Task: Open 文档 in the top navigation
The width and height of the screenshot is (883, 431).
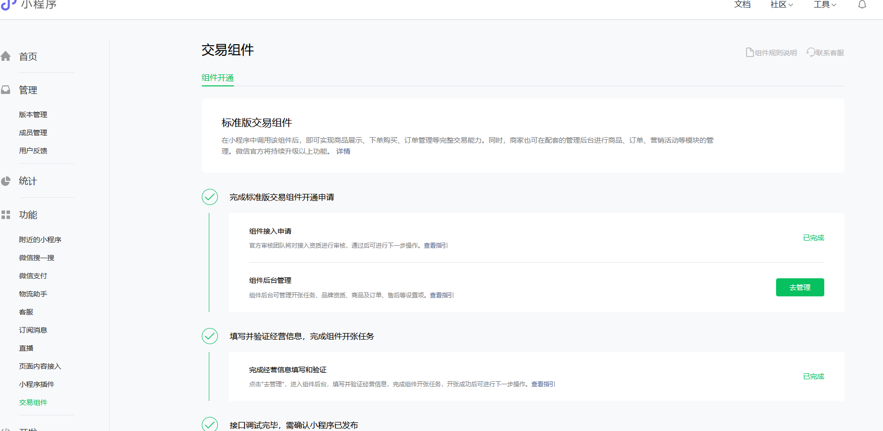Action: 742,5
